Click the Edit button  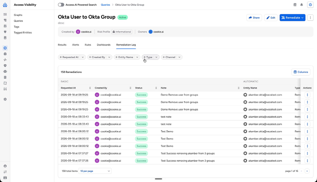[271, 18]
